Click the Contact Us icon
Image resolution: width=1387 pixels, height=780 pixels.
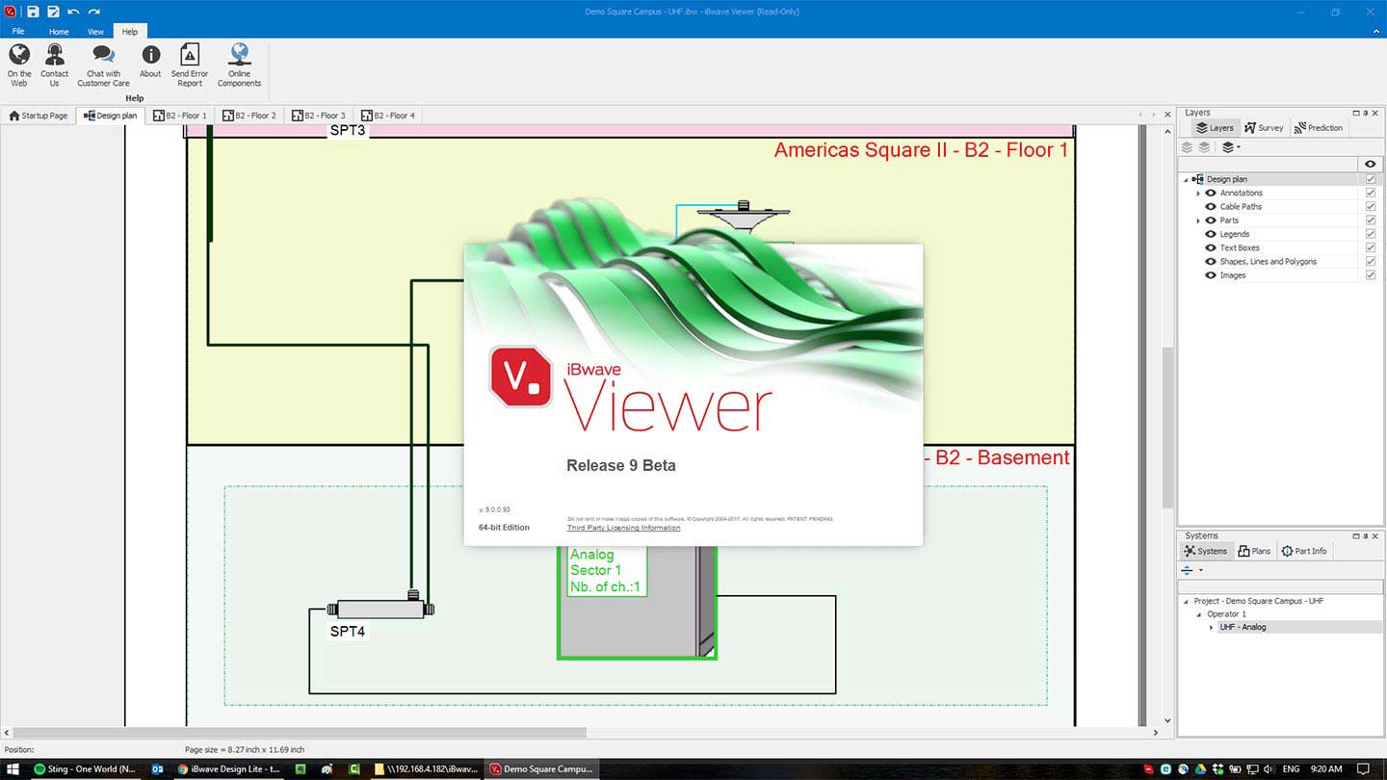55,55
